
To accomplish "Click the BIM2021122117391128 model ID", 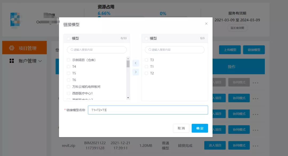I will point(95,145).
